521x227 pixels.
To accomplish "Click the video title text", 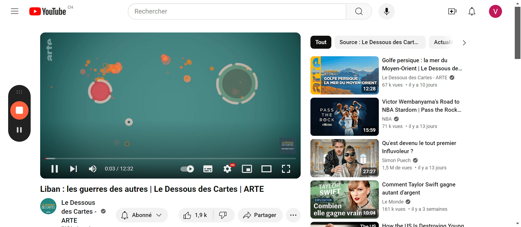I will (152, 189).
